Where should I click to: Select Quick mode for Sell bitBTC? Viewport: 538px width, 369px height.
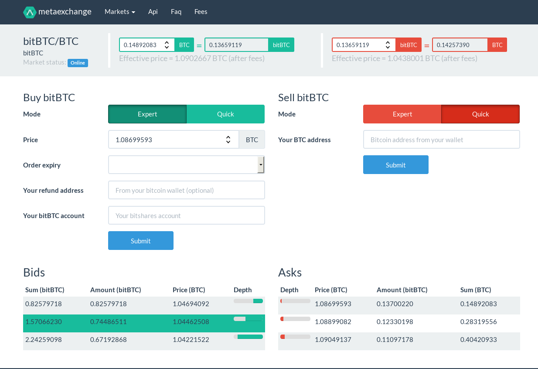click(480, 114)
